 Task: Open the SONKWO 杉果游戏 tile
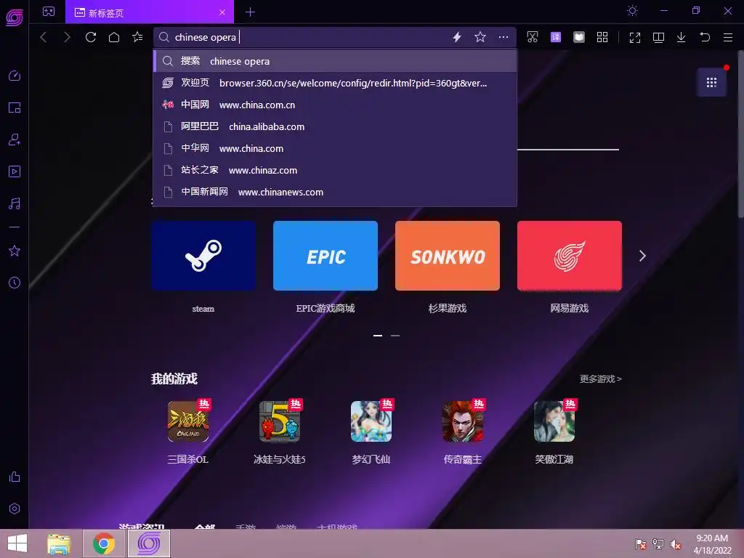click(448, 256)
